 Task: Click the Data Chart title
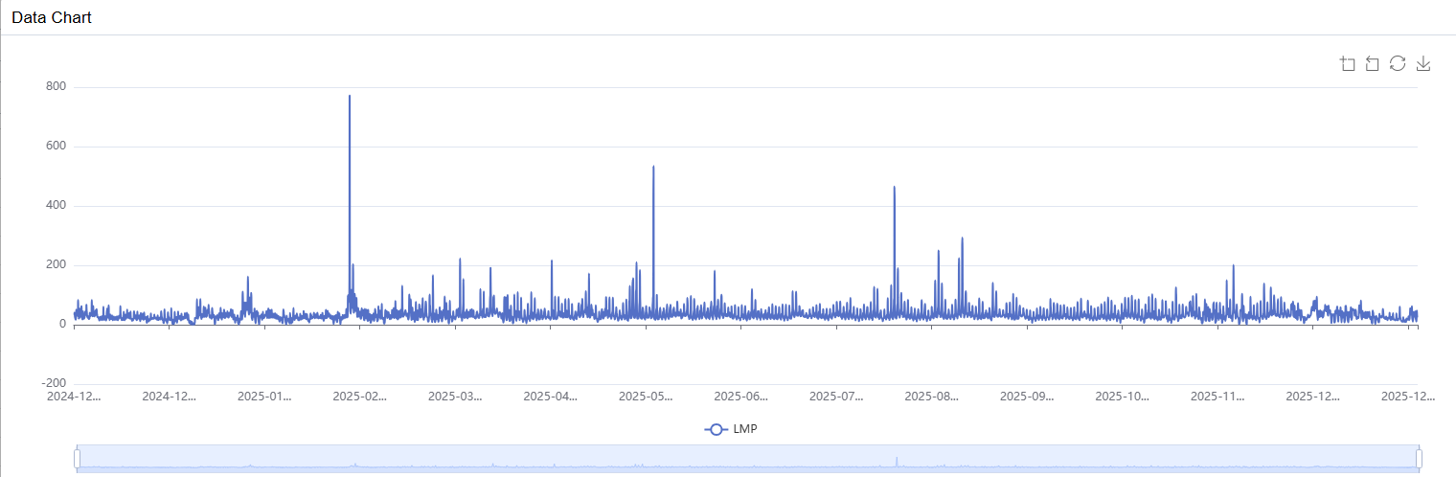tap(52, 17)
